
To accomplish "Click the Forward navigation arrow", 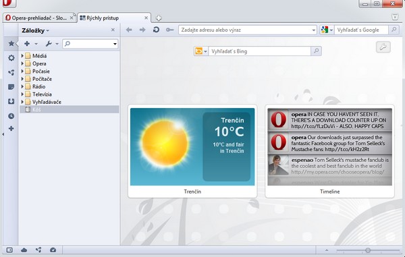I will coord(142,30).
